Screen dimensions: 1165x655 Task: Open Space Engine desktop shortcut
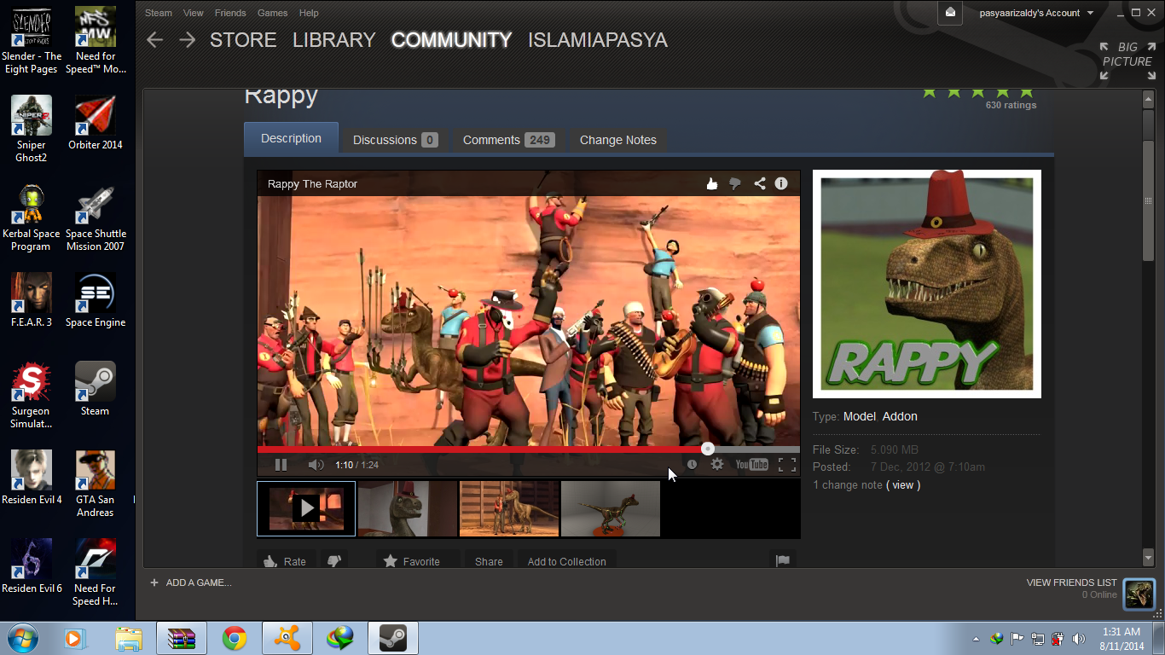click(96, 301)
